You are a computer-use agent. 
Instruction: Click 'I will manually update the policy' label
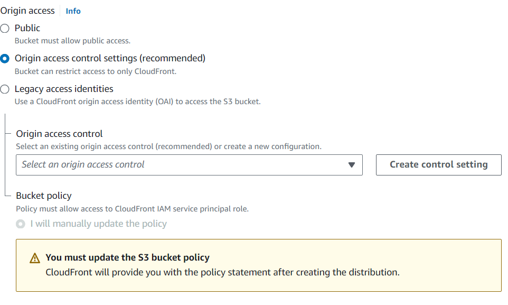pyautogui.click(x=98, y=224)
